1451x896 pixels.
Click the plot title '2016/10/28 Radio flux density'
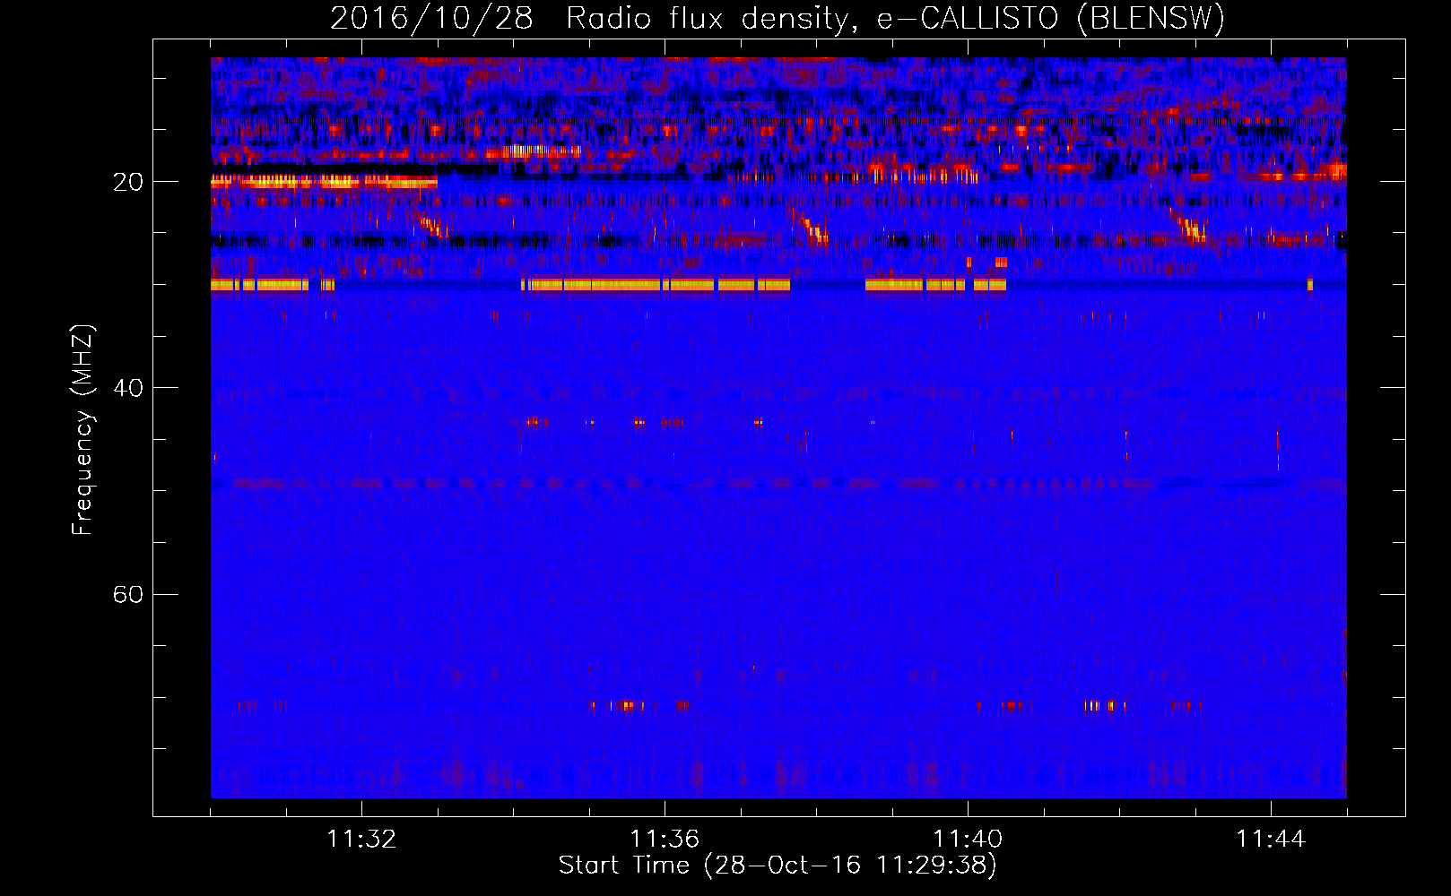tap(778, 18)
